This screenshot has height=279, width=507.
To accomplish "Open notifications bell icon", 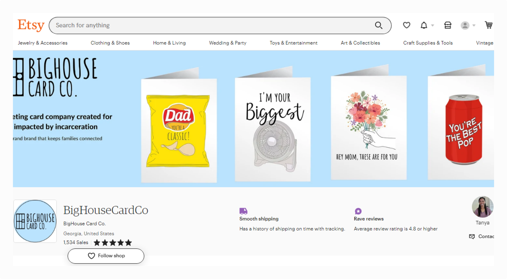I will click(424, 25).
